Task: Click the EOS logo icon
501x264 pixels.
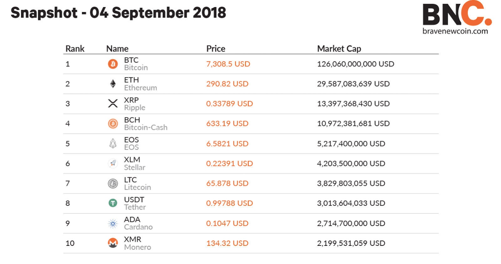Action: (113, 143)
